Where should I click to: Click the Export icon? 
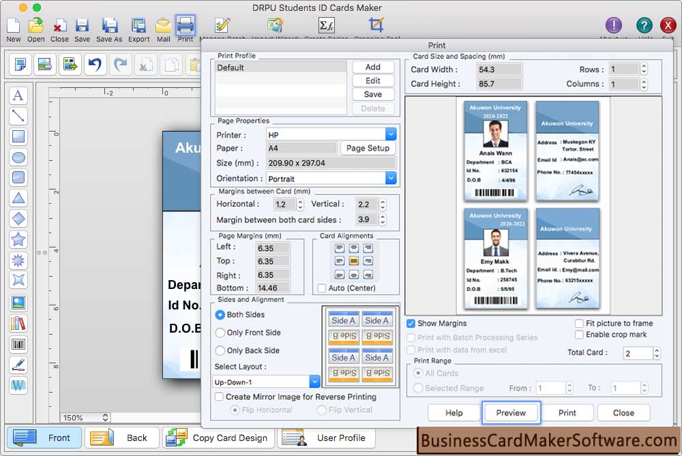pos(138,26)
